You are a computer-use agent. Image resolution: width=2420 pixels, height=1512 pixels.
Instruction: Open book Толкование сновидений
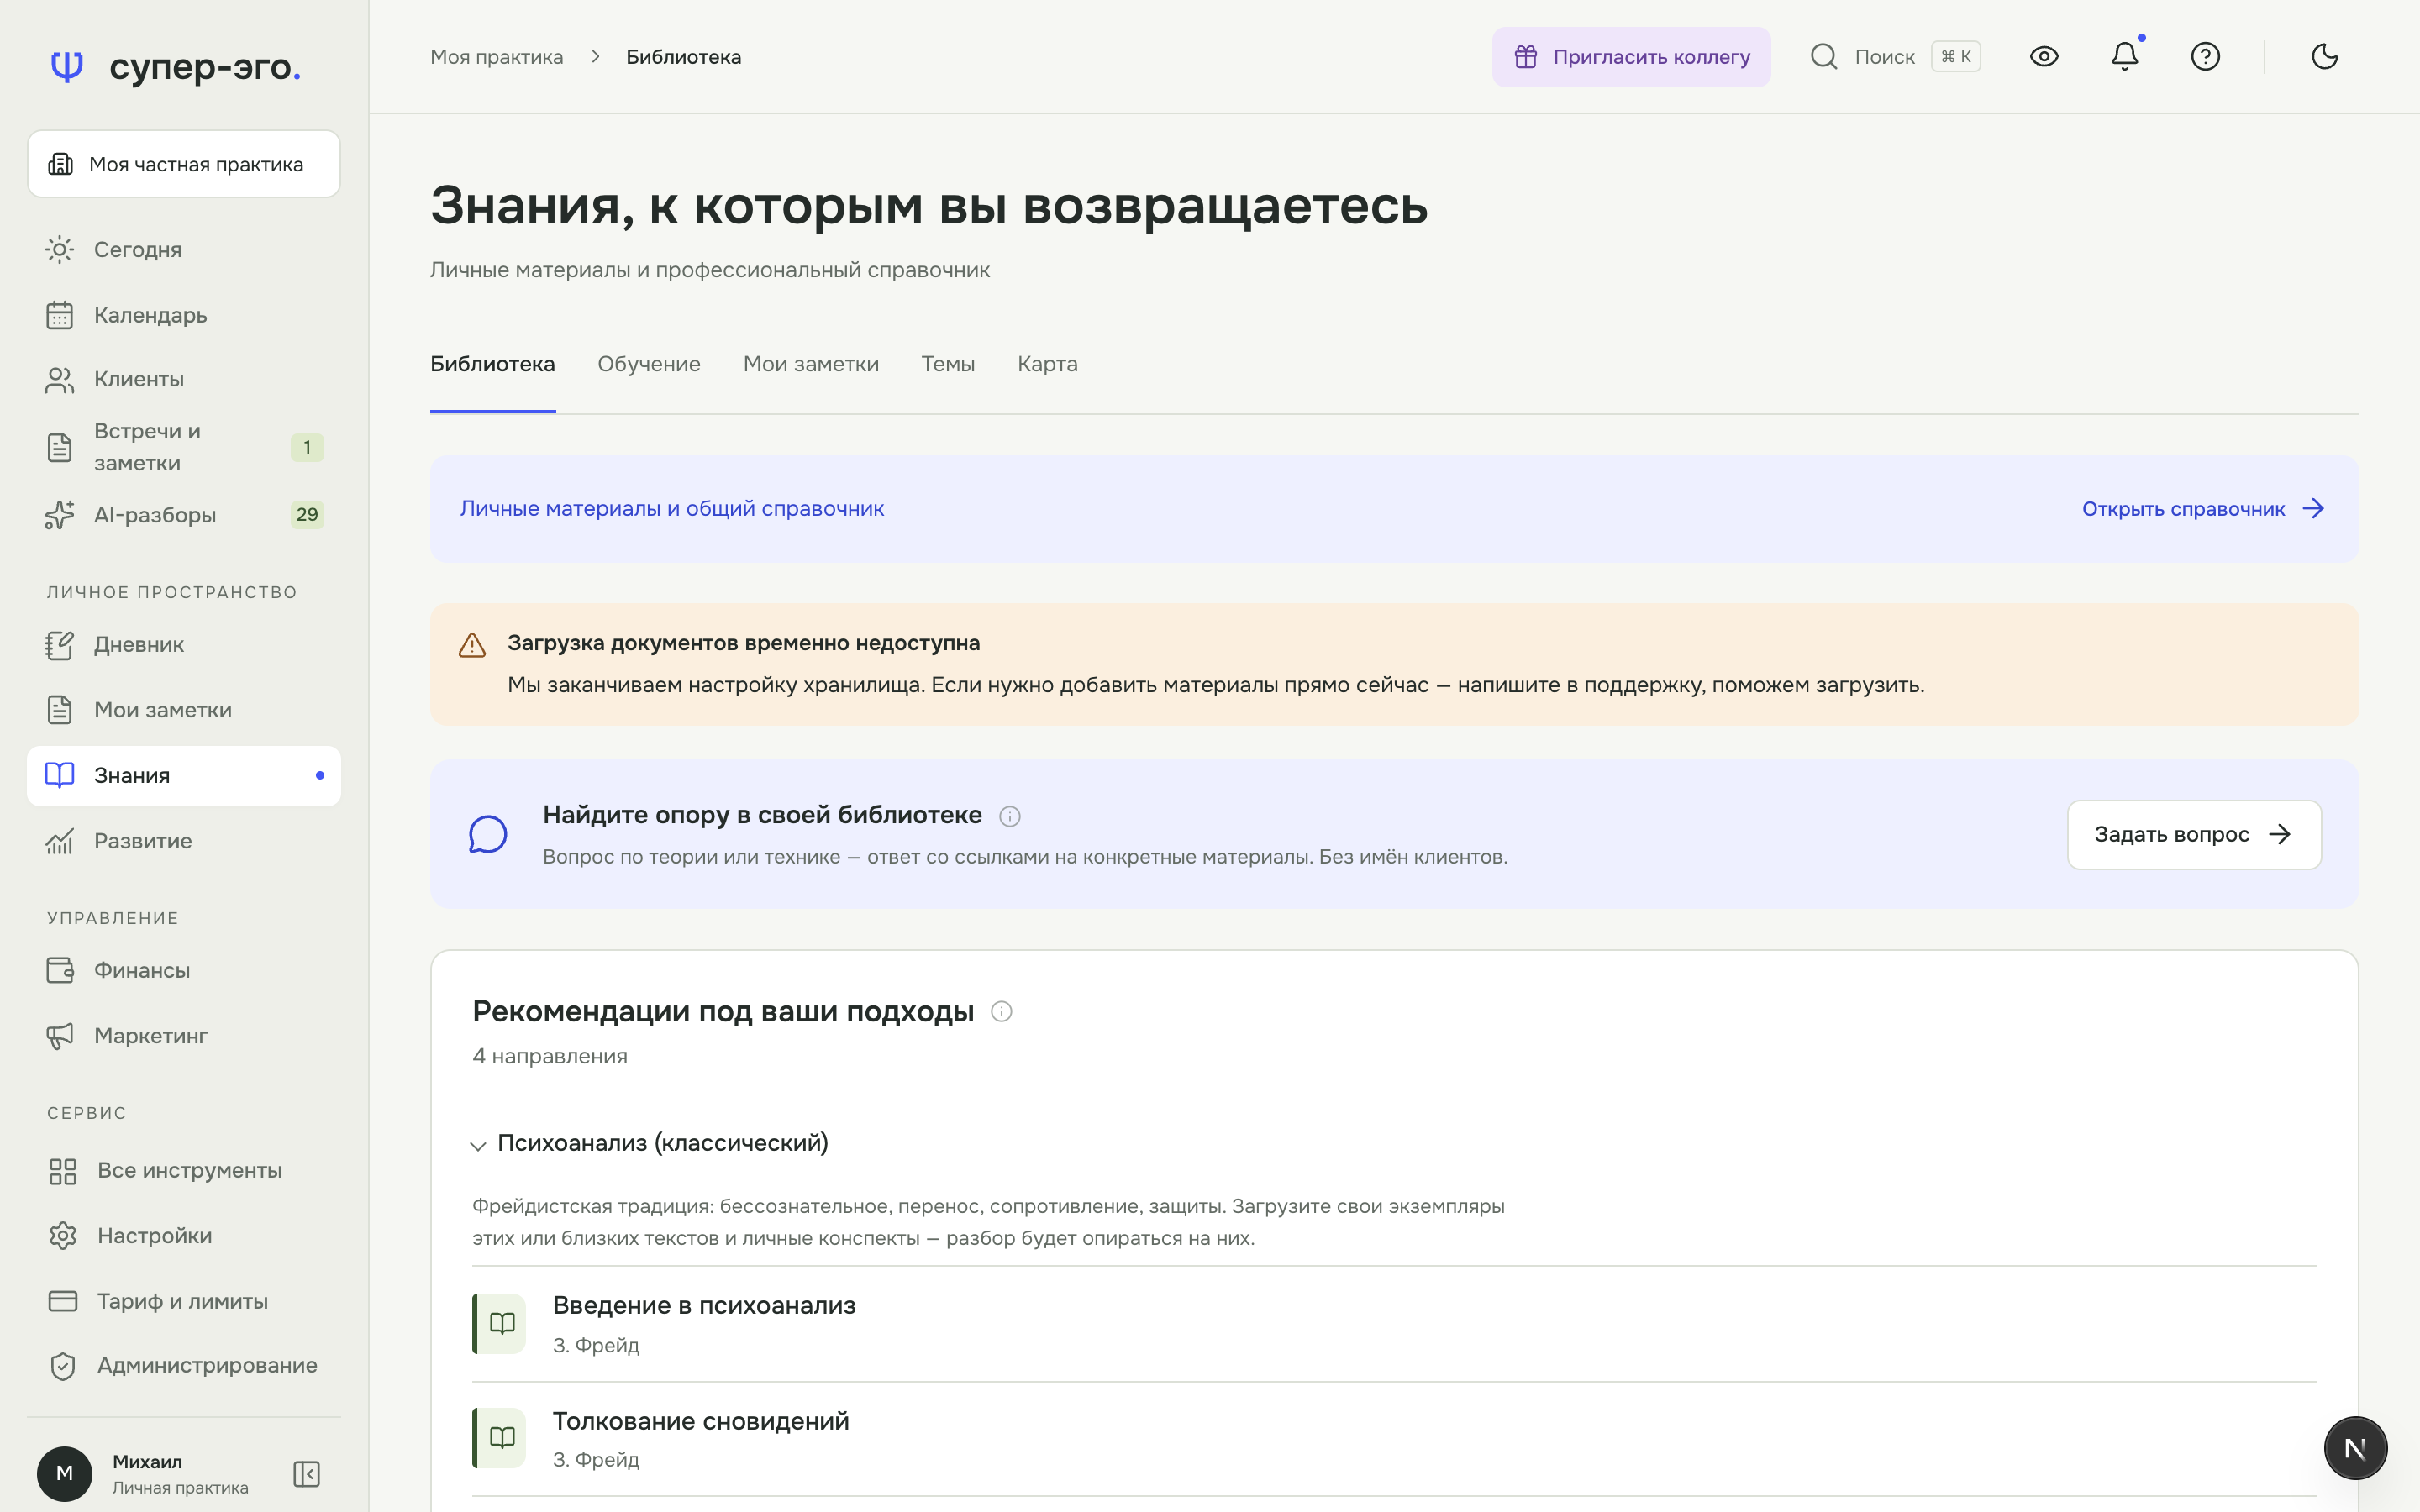point(1394,1439)
